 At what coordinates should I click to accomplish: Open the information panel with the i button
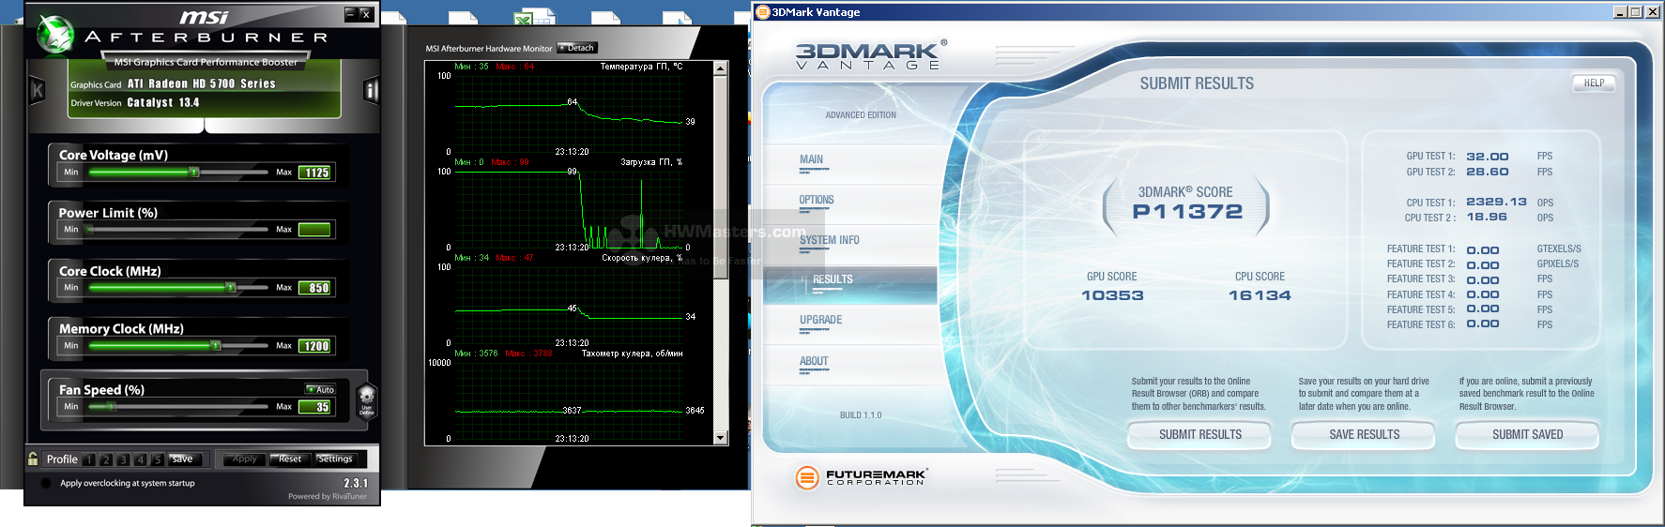tap(371, 91)
